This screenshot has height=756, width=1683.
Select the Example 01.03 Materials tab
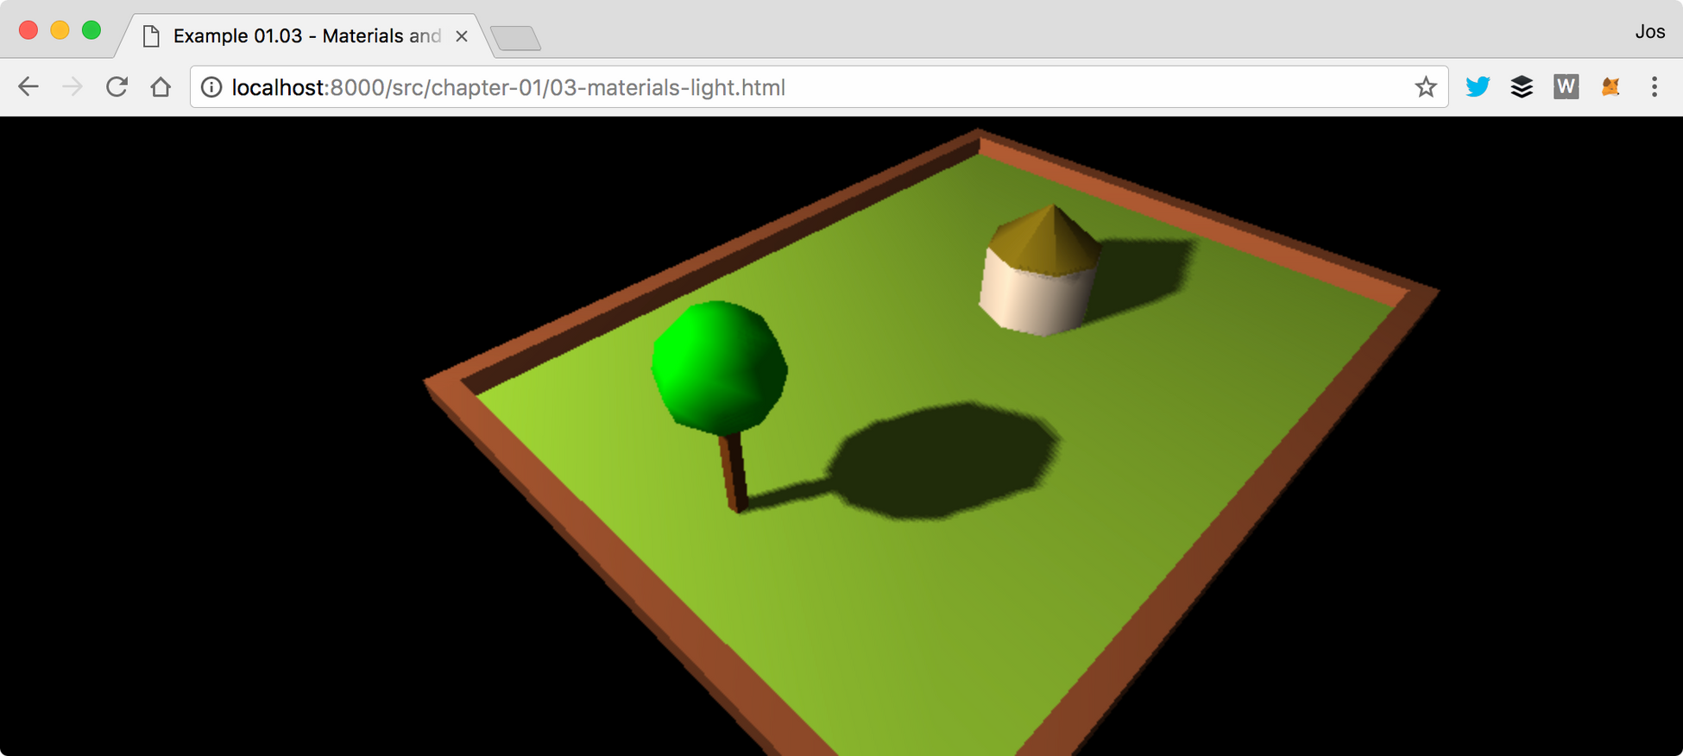304,36
